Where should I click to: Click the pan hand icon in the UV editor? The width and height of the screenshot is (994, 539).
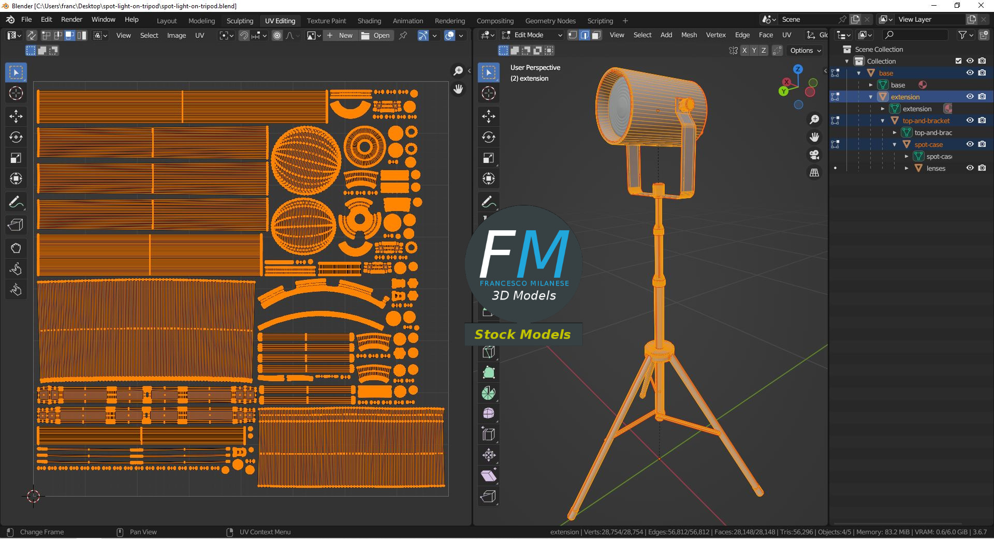(458, 89)
